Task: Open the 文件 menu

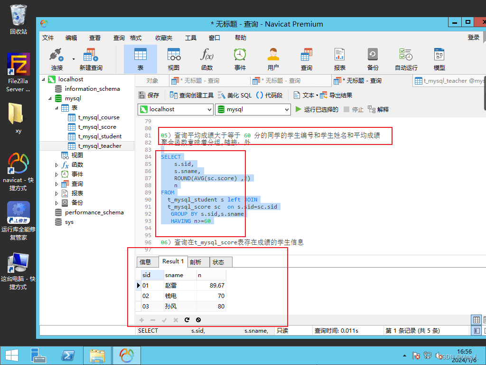Action: point(48,38)
